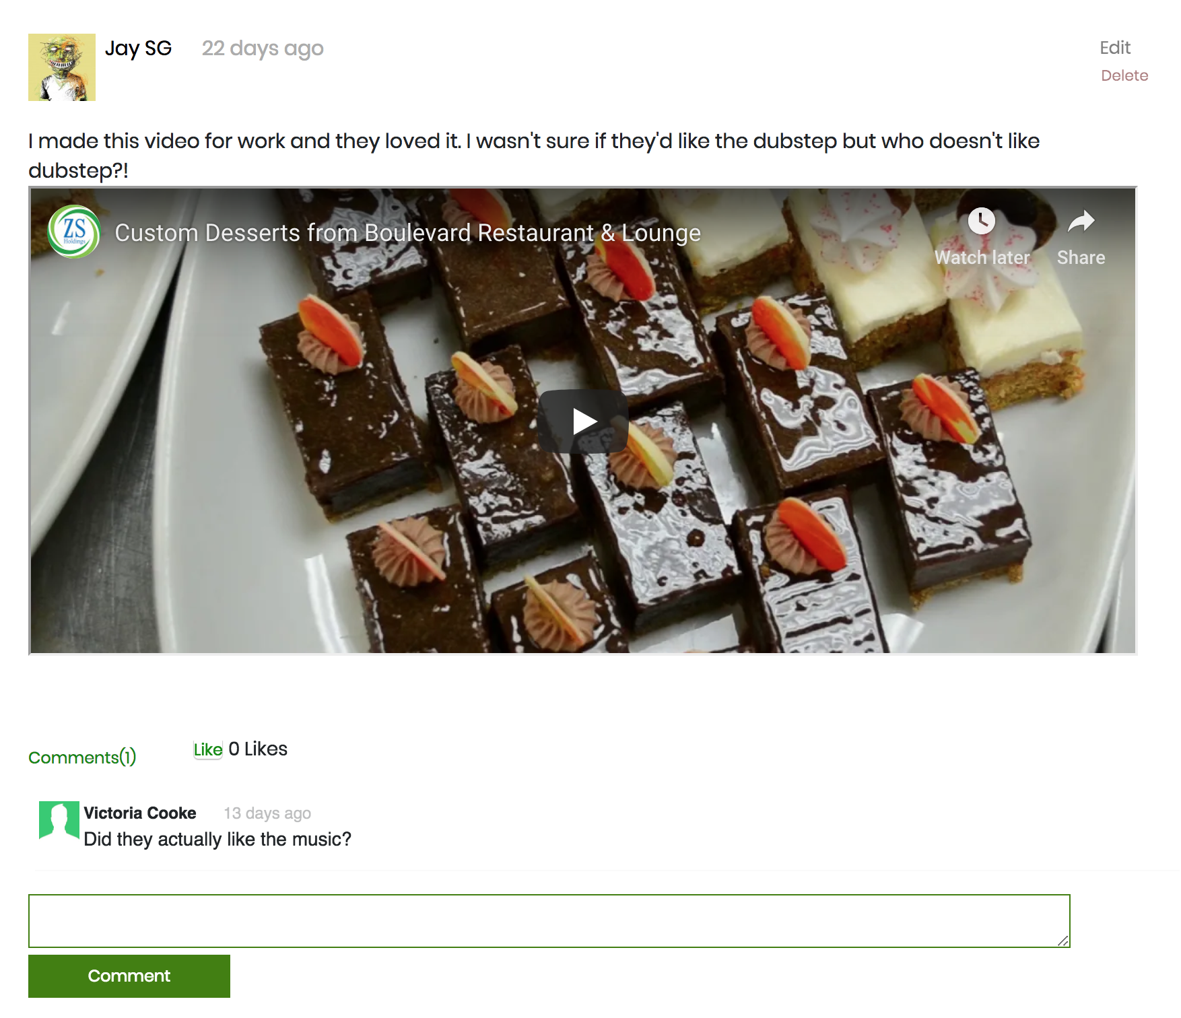Play the embedded dessert video
The height and width of the screenshot is (1018, 1181).
(583, 421)
